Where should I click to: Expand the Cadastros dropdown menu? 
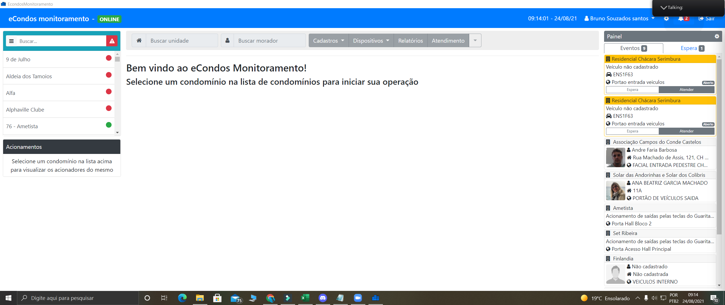tap(329, 41)
